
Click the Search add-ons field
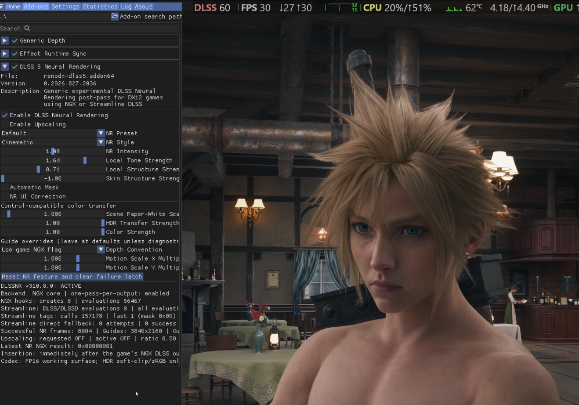[90, 28]
